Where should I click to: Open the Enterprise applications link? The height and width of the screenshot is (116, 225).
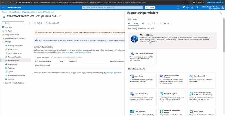pos(114,73)
